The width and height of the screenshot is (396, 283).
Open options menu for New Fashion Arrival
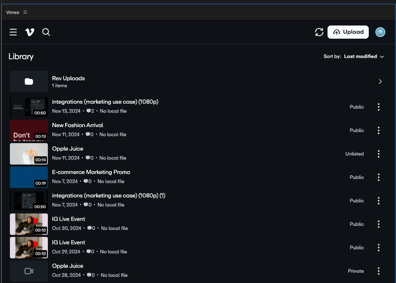click(378, 130)
